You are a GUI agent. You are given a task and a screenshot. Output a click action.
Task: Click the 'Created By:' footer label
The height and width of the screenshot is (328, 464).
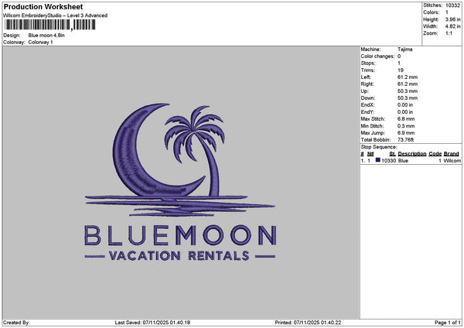tap(16, 323)
